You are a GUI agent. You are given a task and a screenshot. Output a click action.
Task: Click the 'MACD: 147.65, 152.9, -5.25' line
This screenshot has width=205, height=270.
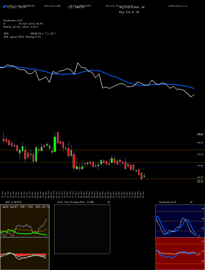coord(21,27)
